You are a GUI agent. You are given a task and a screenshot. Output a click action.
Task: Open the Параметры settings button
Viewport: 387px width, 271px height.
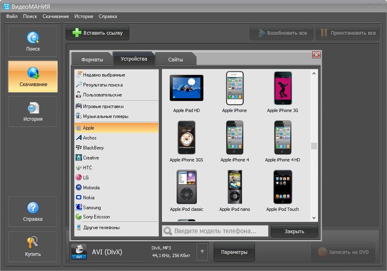pyautogui.click(x=234, y=252)
